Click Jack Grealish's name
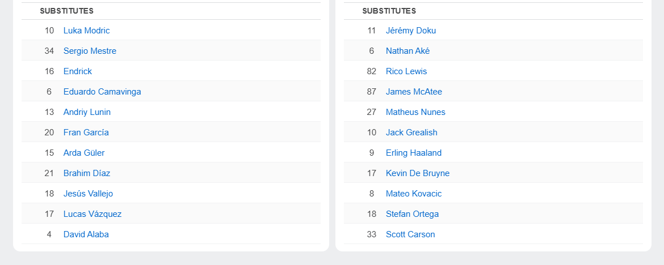 pos(411,132)
